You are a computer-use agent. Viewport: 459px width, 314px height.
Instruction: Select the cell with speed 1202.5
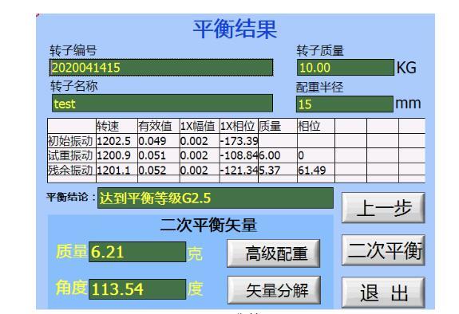click(117, 141)
